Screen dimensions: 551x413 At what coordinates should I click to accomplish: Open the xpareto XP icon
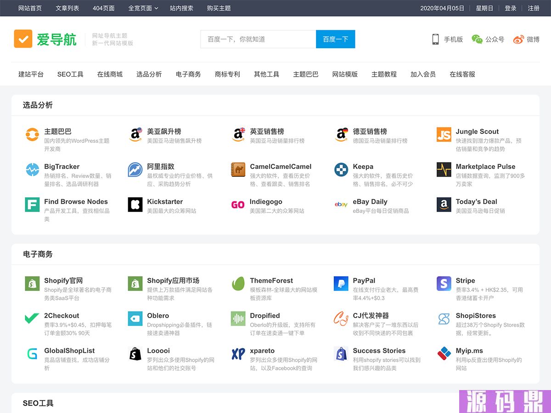point(238,353)
